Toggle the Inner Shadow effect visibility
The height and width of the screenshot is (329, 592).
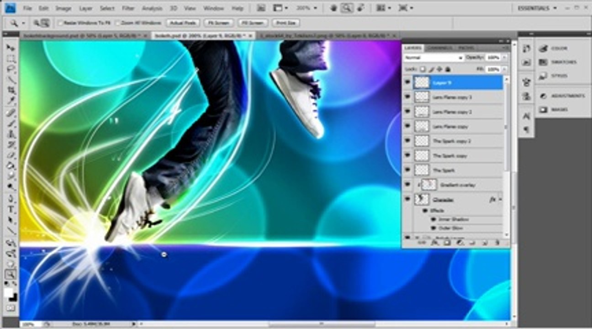tap(434, 219)
